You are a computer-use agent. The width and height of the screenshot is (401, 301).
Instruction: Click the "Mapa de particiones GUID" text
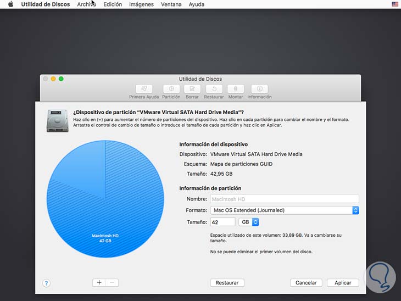241,164
